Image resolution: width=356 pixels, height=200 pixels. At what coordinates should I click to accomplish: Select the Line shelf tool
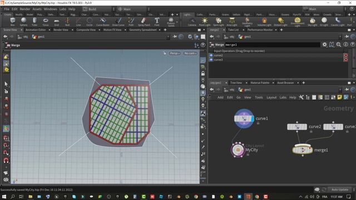point(78,22)
